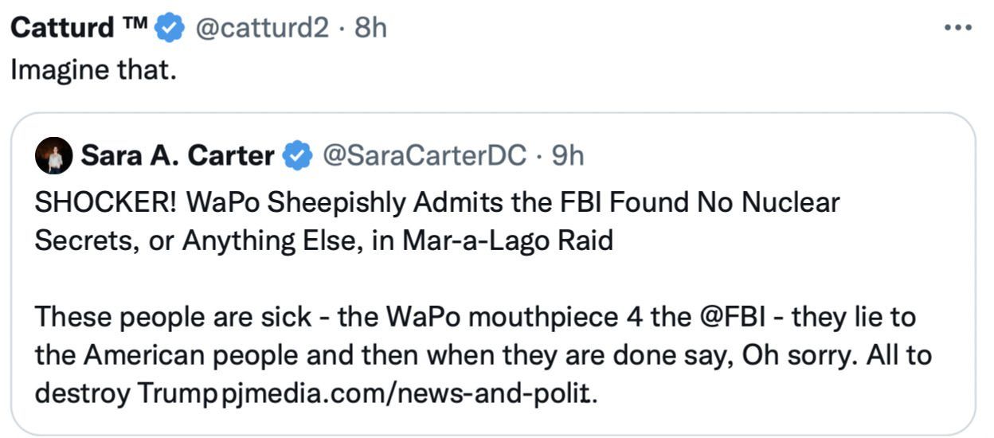994x438 pixels.
Task: Go to the @SaraCarterDC handle
Action: [x=423, y=156]
